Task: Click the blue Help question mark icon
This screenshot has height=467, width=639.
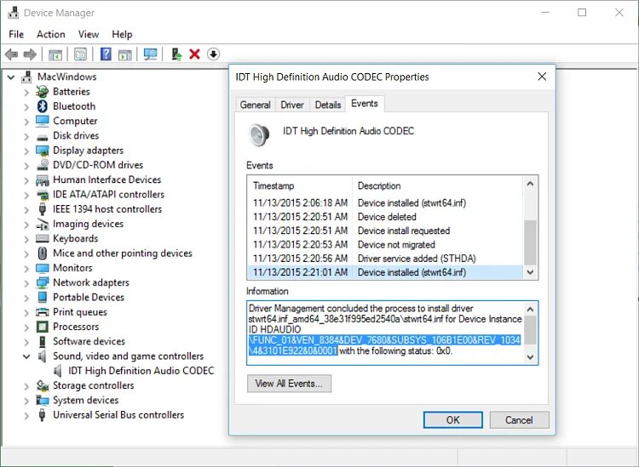Action: point(106,54)
